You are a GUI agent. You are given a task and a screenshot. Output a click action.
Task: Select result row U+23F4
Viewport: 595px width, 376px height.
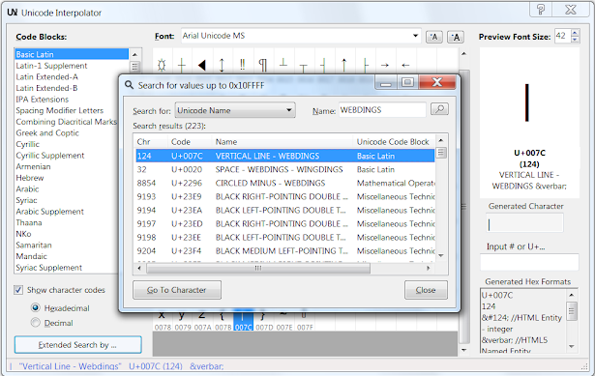click(x=285, y=251)
